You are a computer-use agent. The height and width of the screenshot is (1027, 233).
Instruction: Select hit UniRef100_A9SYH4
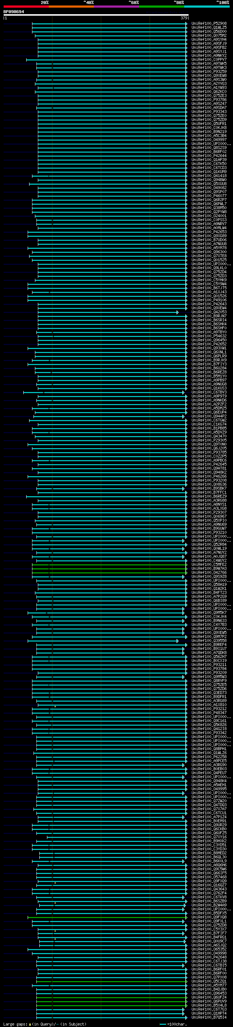[209, 39]
